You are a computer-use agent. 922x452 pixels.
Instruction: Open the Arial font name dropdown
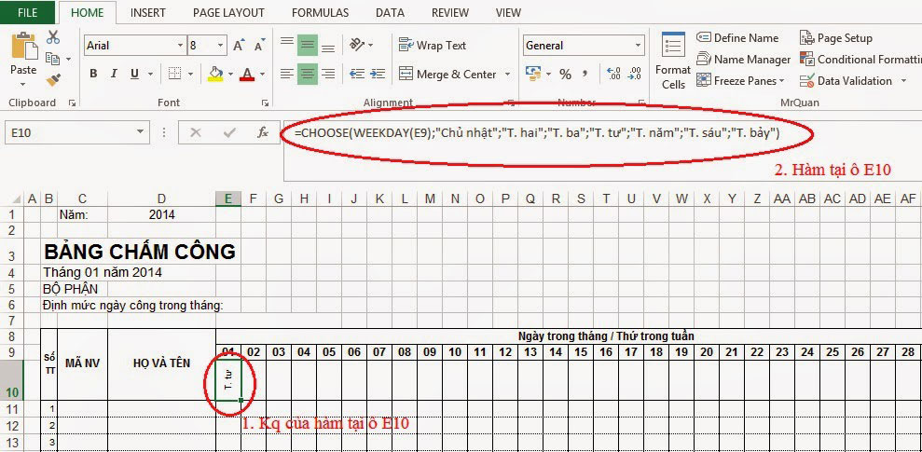coord(181,46)
